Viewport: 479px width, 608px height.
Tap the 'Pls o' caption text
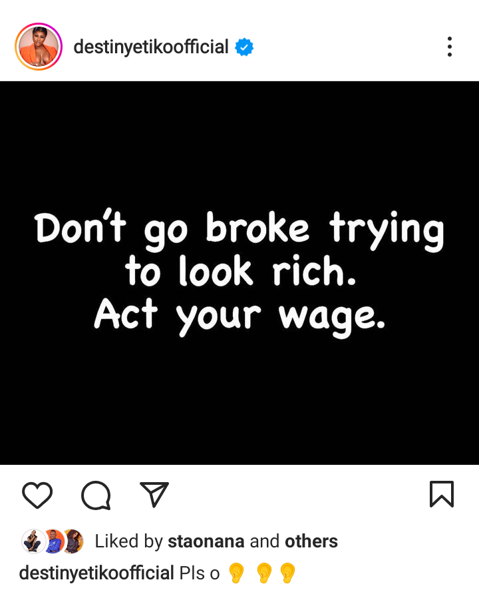coord(200,573)
